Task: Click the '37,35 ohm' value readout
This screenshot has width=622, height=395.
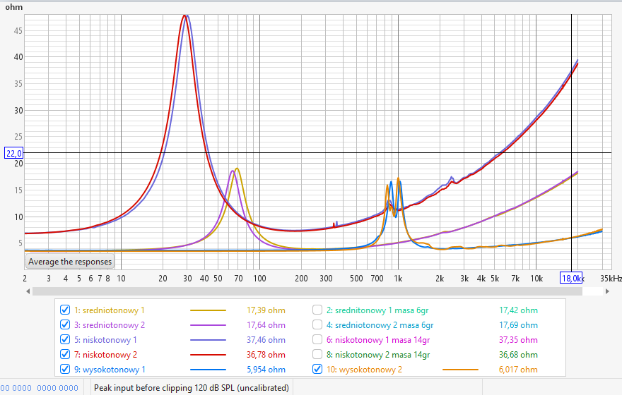Action: pos(518,340)
